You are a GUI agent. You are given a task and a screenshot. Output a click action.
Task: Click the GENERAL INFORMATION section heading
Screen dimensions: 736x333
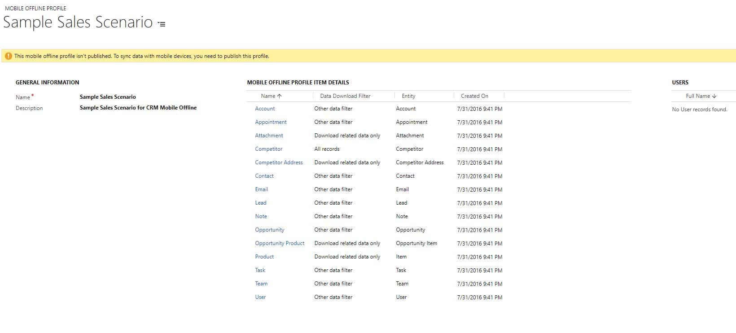click(47, 83)
